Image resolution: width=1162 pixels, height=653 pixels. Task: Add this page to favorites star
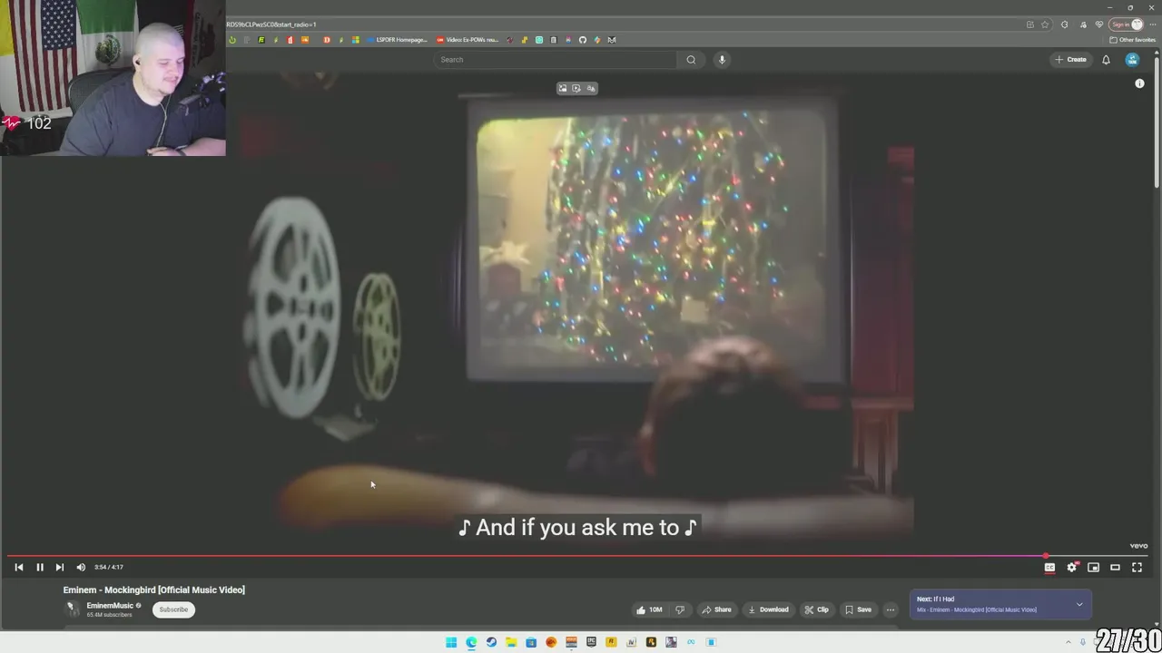1045,24
